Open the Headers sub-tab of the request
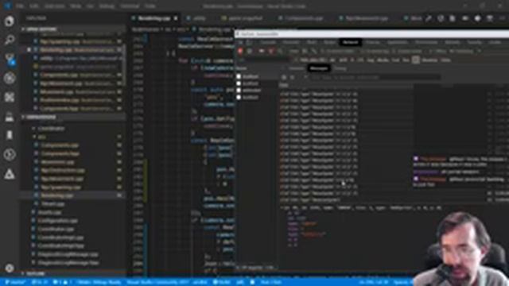This screenshot has width=509, height=286. click(x=297, y=69)
